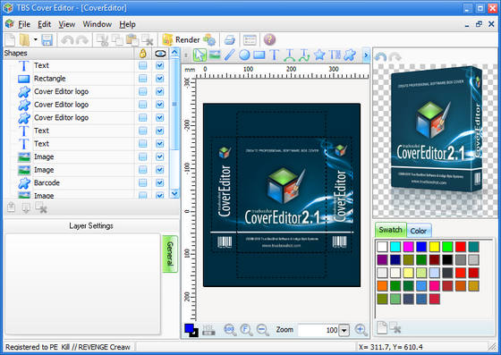Select the vertical General tab
Viewport: 501px width, 355px height.
pos(170,254)
